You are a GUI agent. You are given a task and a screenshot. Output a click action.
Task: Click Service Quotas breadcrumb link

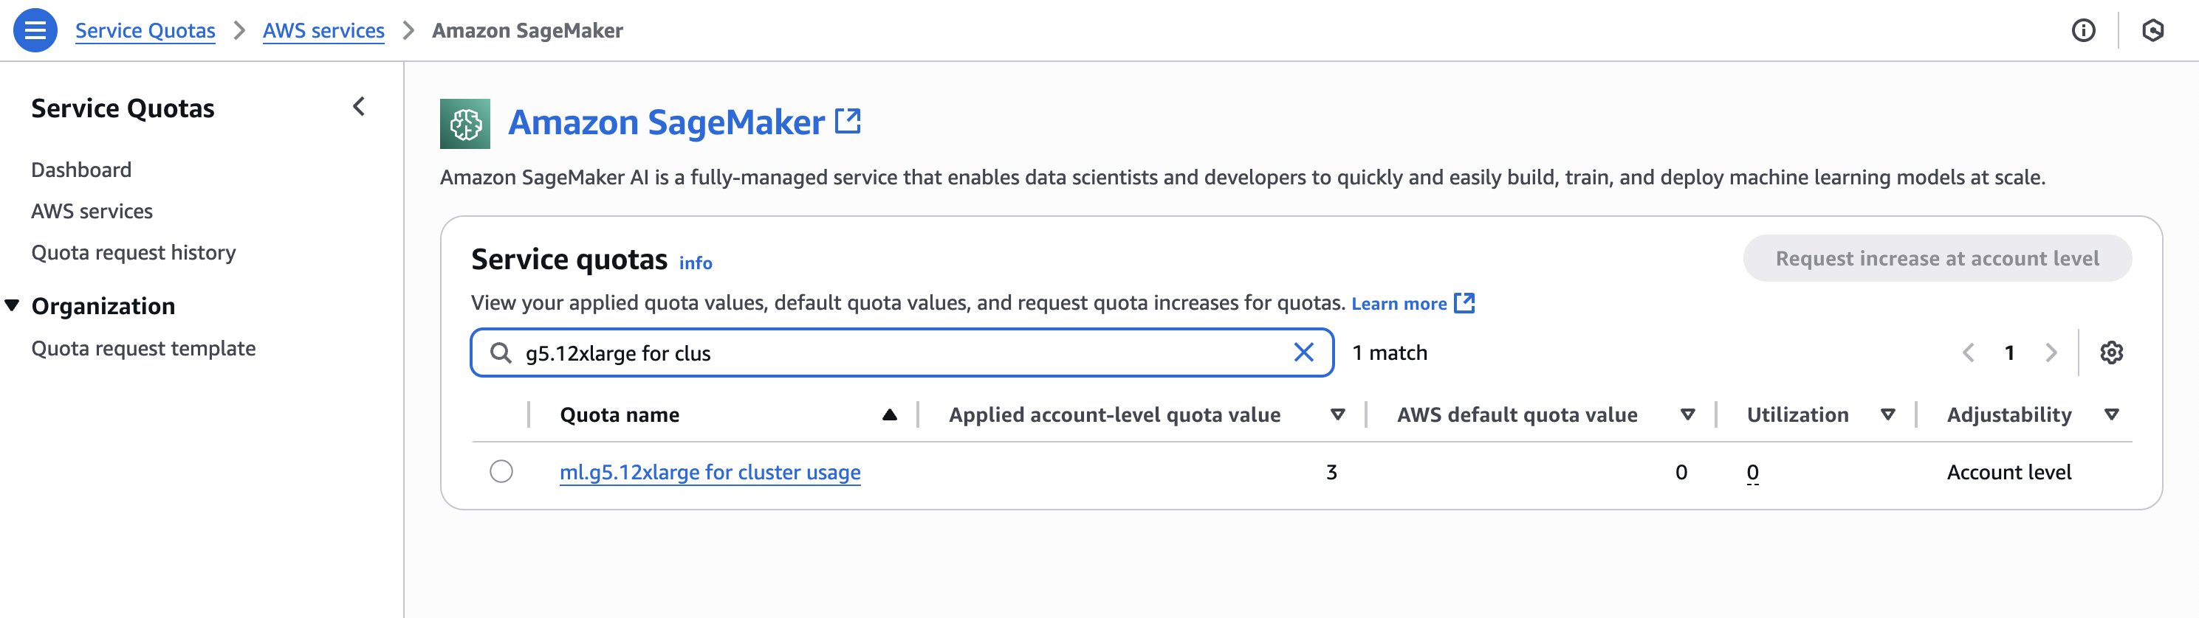pos(145,31)
